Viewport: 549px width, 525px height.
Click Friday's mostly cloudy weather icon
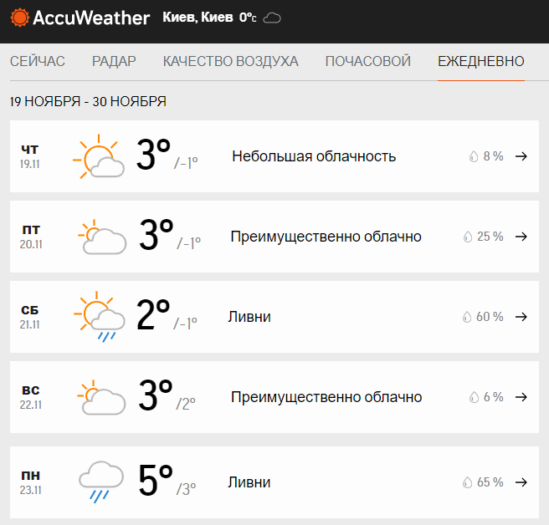(102, 237)
